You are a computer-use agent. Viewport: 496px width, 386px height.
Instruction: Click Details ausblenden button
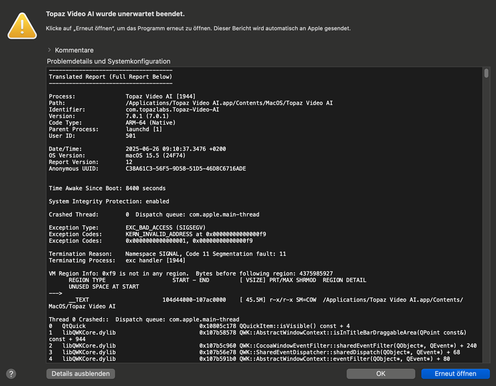tap(81, 374)
